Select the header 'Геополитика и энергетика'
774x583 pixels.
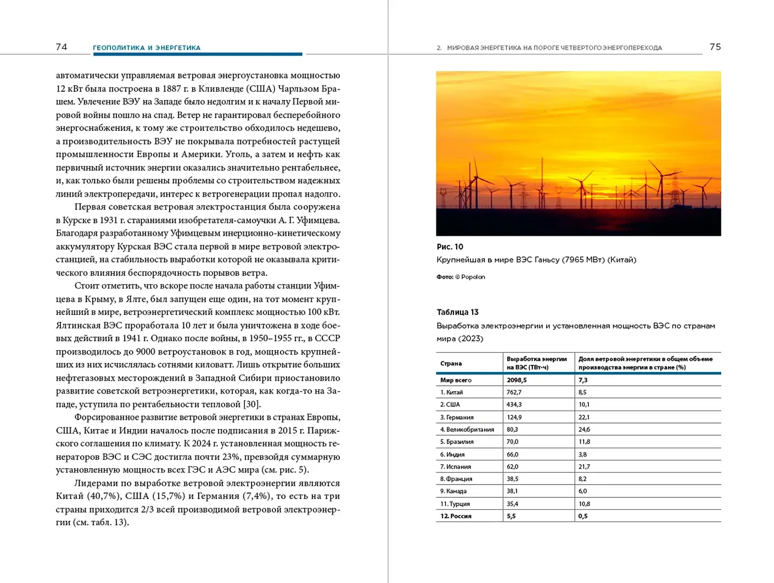(147, 48)
